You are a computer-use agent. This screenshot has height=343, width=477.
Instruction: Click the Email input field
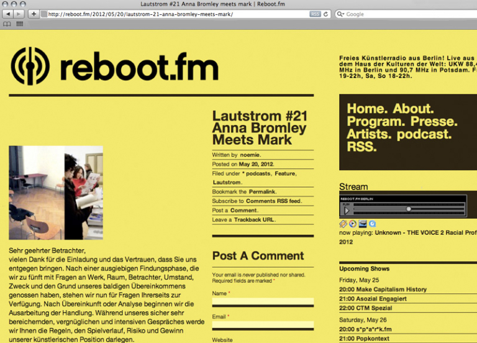pyautogui.click(x=263, y=324)
